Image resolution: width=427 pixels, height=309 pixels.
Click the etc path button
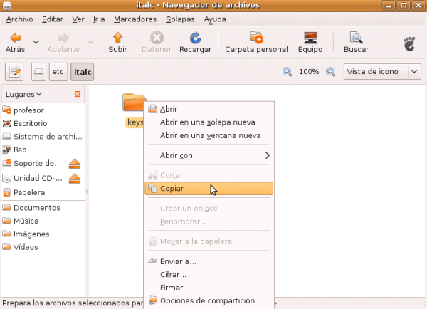(x=58, y=72)
